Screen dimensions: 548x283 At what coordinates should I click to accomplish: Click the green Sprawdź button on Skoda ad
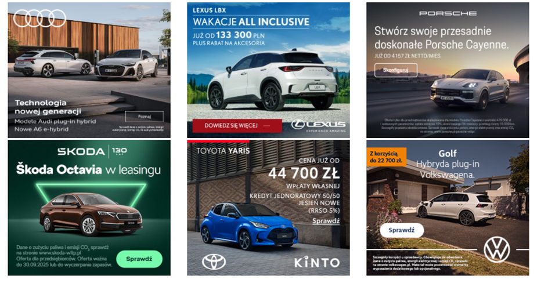tap(139, 259)
